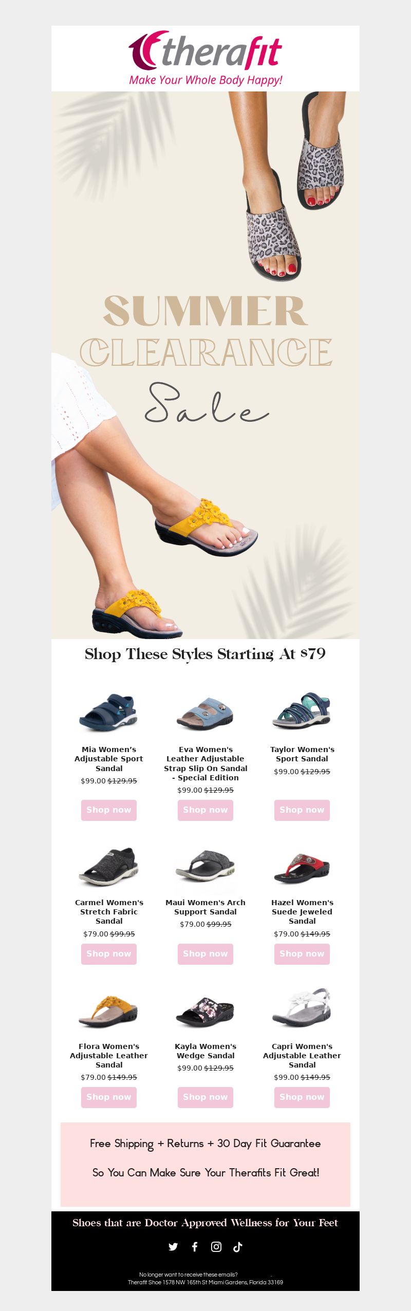Click the Free Shipping + Returns banner
This screenshot has height=1311, width=411.
coord(206,1164)
